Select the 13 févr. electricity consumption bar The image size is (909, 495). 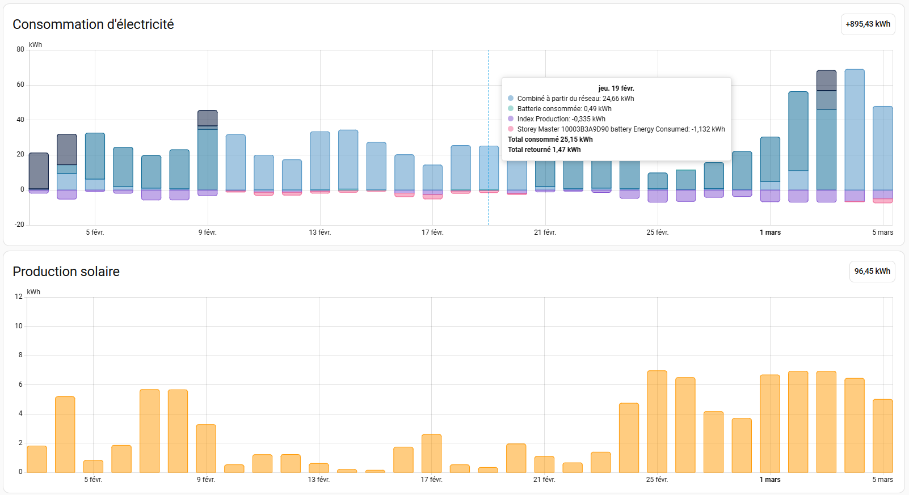point(320,162)
